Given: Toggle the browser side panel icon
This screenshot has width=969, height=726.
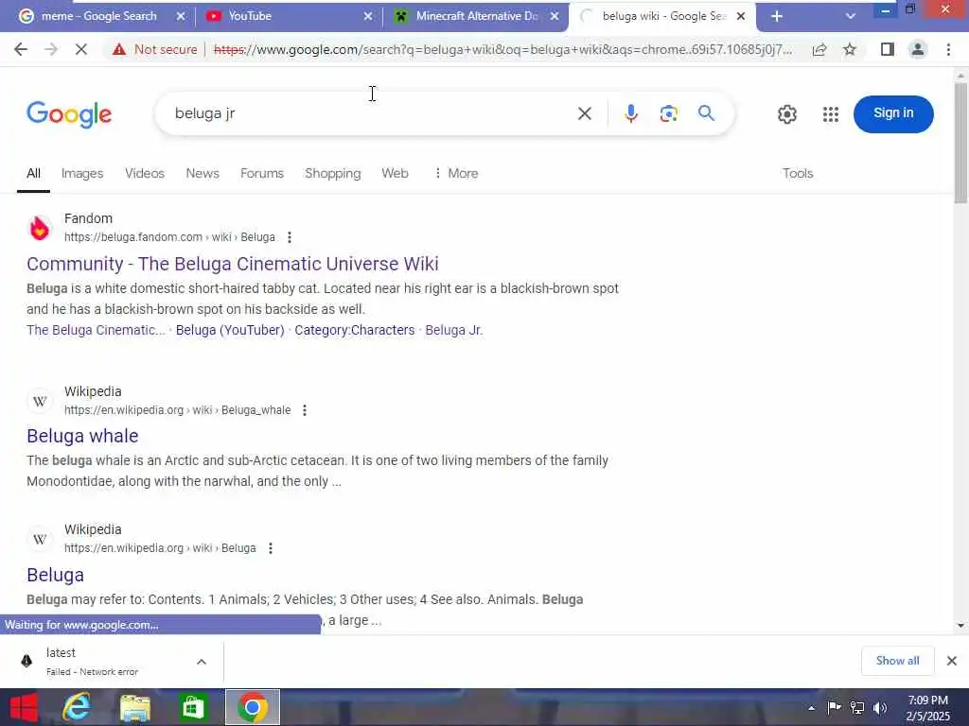Looking at the screenshot, I should [888, 49].
